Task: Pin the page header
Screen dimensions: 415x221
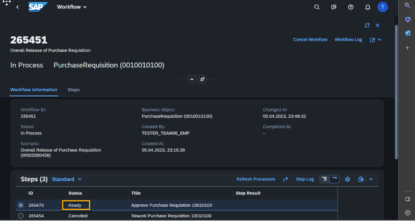Action: (x=202, y=79)
